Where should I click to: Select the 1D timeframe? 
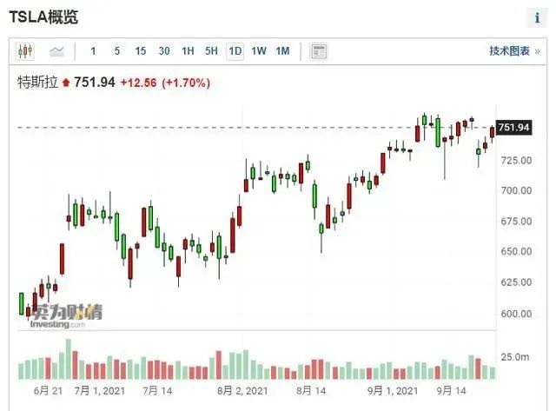[x=235, y=51]
